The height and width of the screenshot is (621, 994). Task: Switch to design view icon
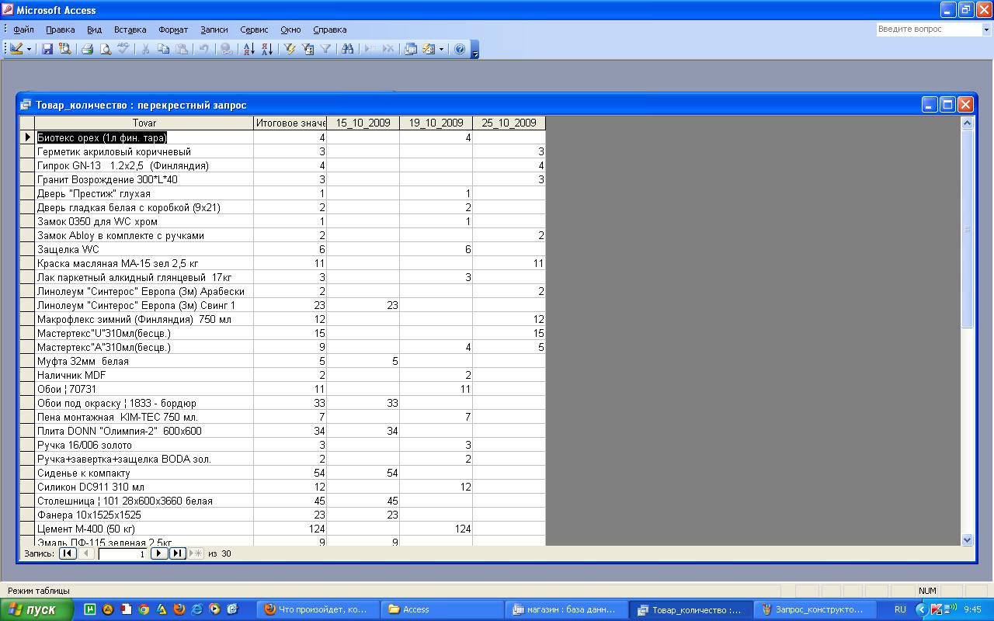click(x=16, y=49)
